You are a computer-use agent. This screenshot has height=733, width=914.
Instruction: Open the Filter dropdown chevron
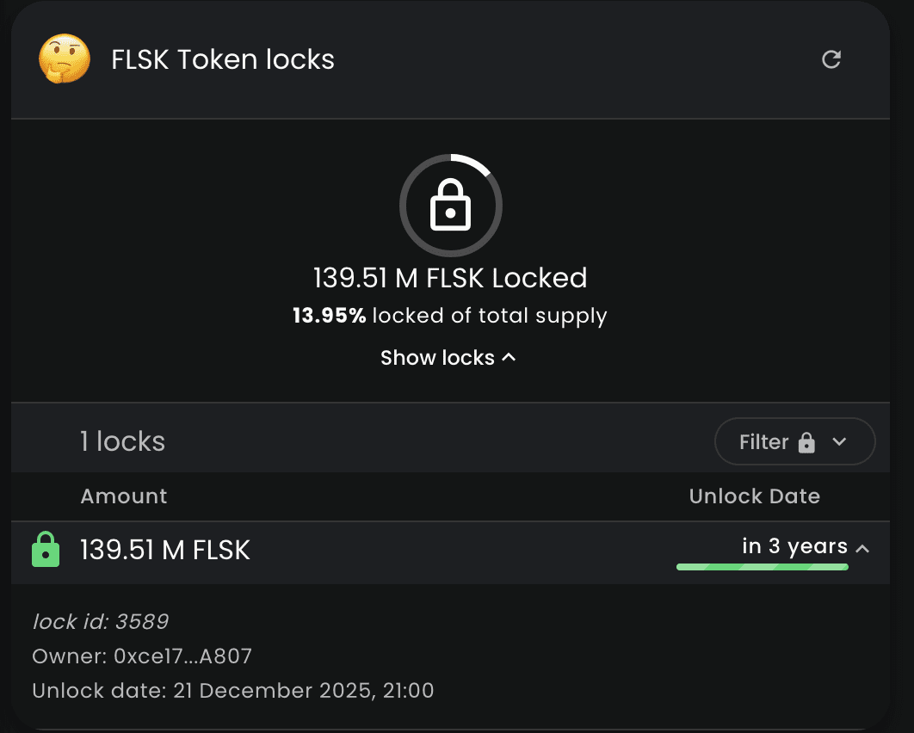coord(838,441)
